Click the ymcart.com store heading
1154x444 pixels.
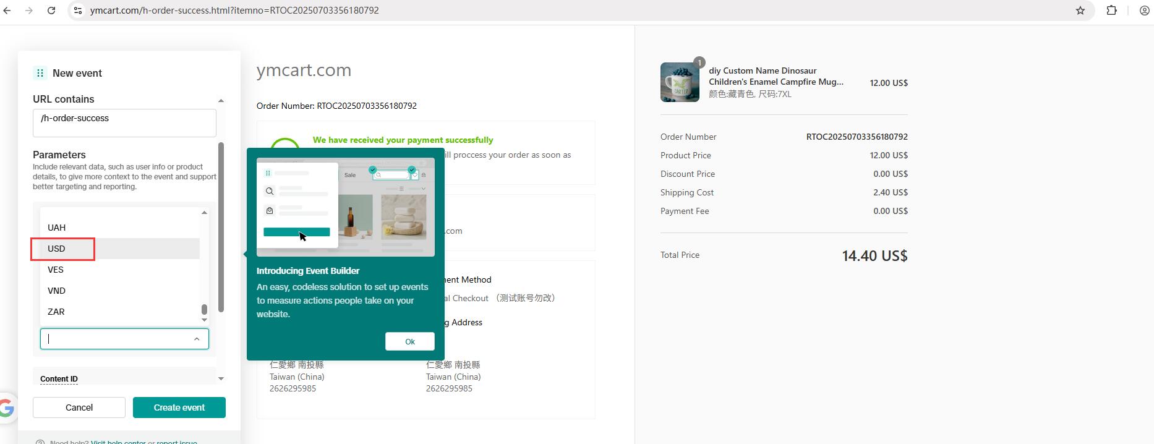304,70
